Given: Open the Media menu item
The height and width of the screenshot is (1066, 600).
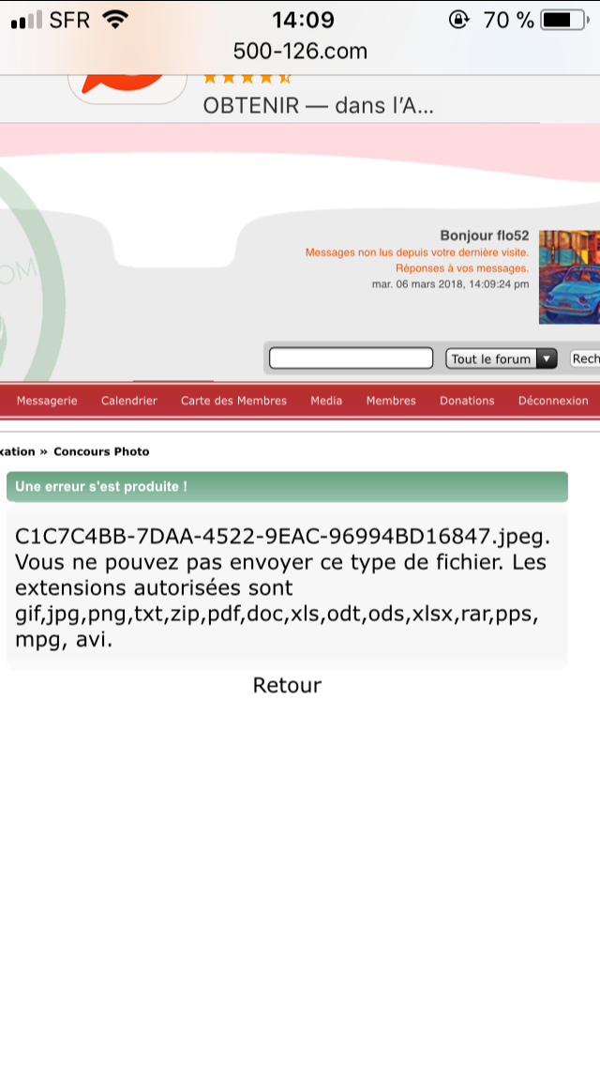Looking at the screenshot, I should coord(326,401).
